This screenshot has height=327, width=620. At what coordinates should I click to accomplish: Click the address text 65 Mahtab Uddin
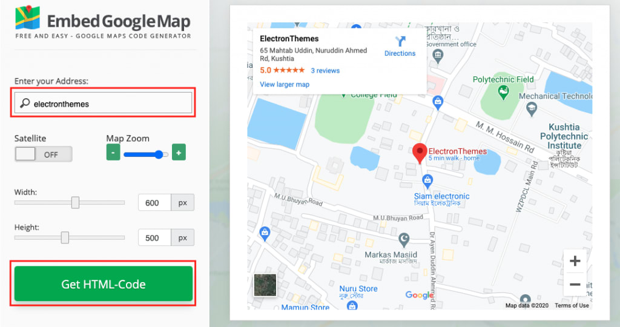pos(313,54)
